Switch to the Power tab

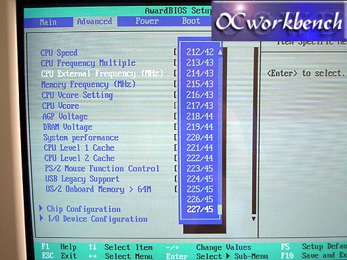click(147, 21)
